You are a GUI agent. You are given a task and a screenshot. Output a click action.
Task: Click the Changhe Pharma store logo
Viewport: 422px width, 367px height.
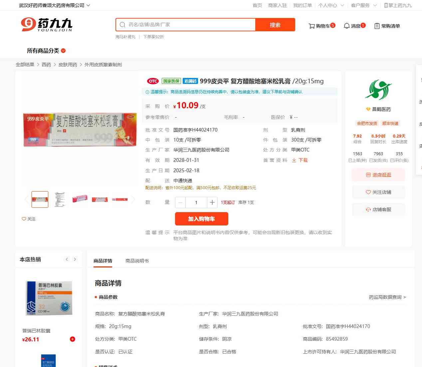[x=378, y=90]
